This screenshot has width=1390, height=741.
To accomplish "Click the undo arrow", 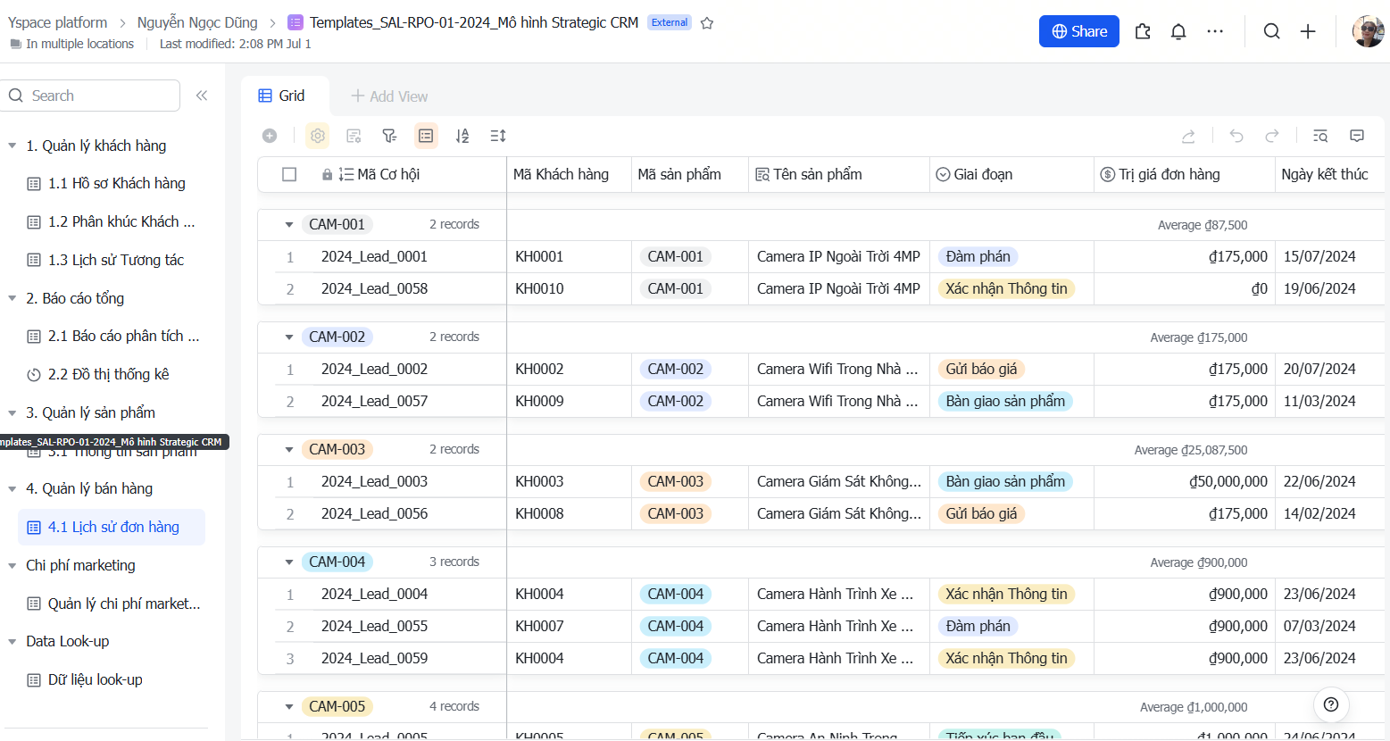I will click(1236, 136).
